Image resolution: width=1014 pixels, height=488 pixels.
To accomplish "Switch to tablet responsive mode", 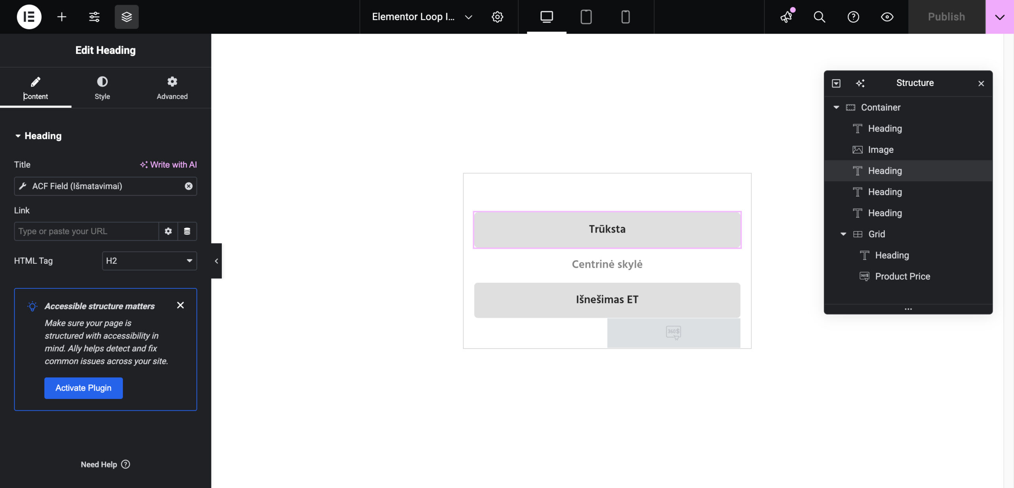I will [x=586, y=17].
